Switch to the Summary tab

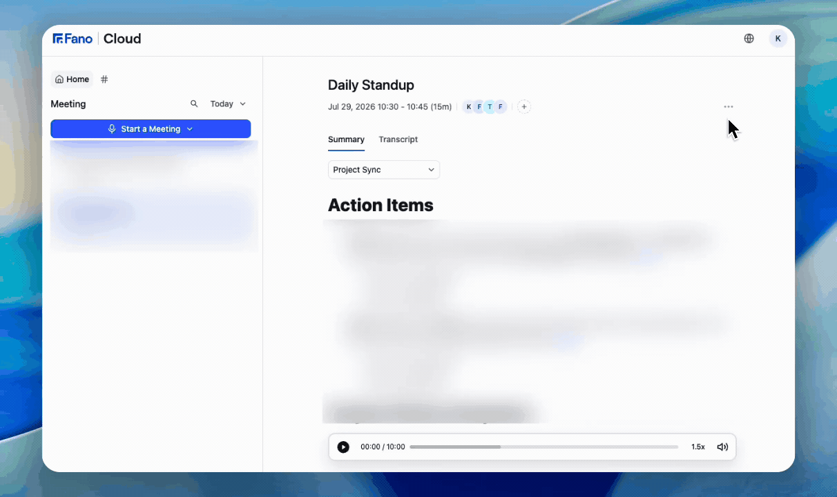point(346,139)
